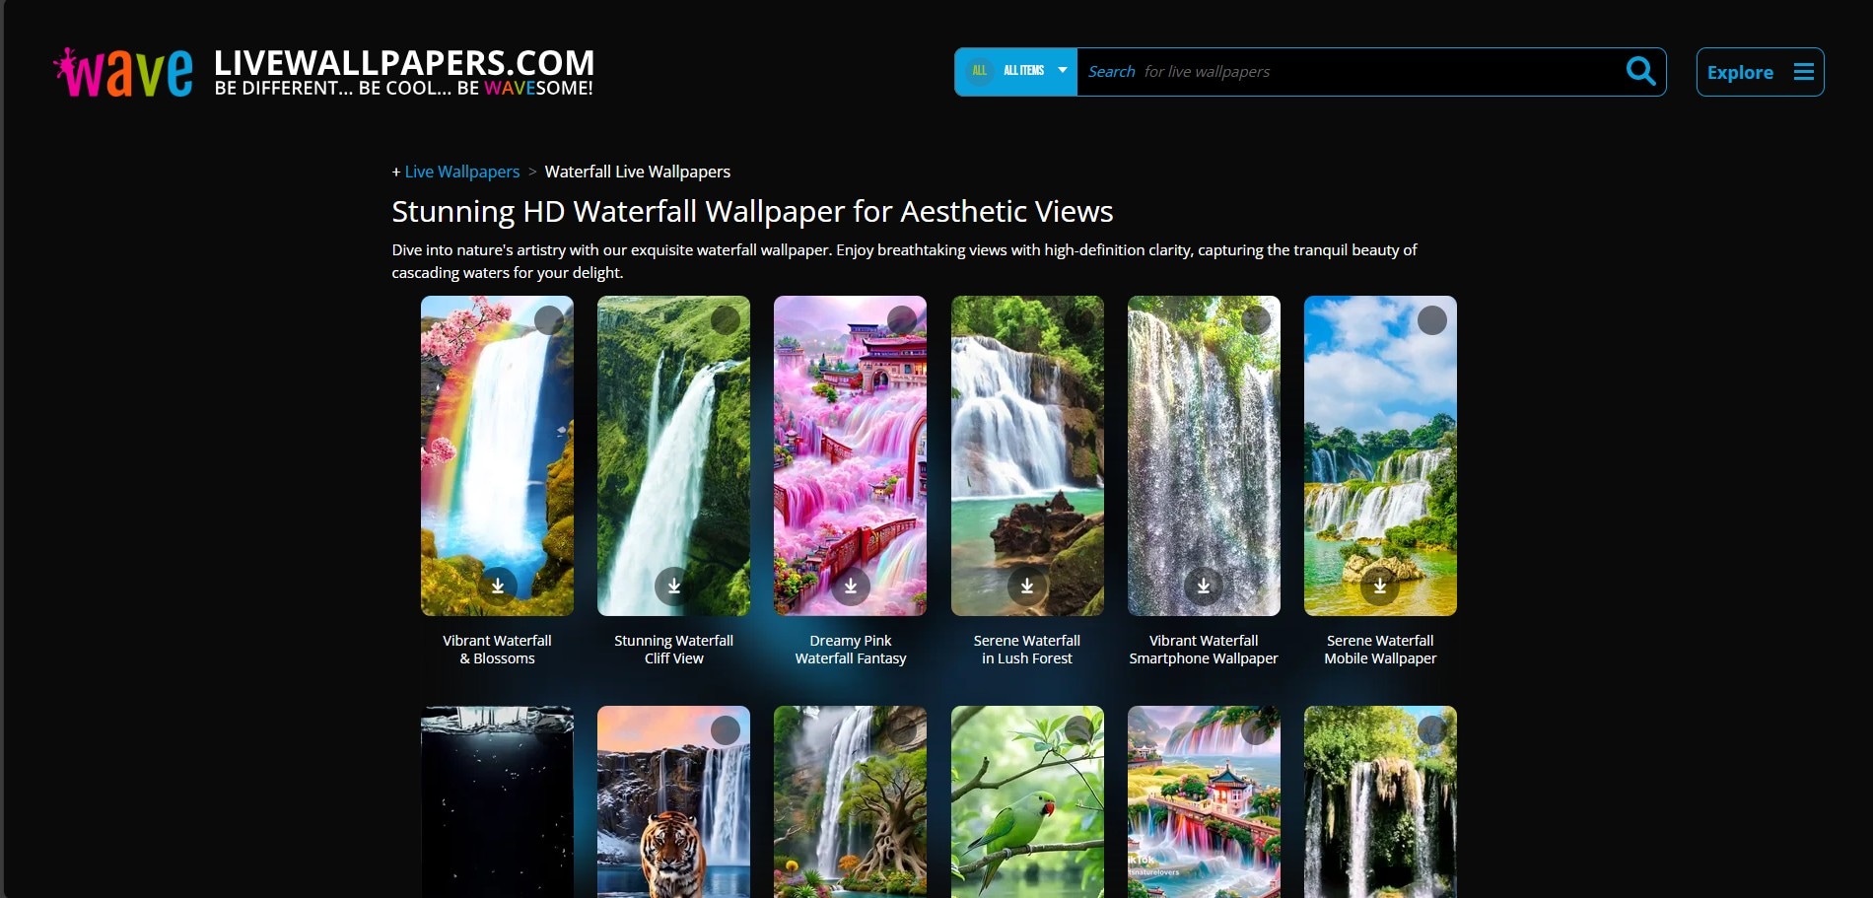Click the download icon on Serene Waterfall in Lush Forest
Screen dimensions: 1873x898
[x=1027, y=586]
